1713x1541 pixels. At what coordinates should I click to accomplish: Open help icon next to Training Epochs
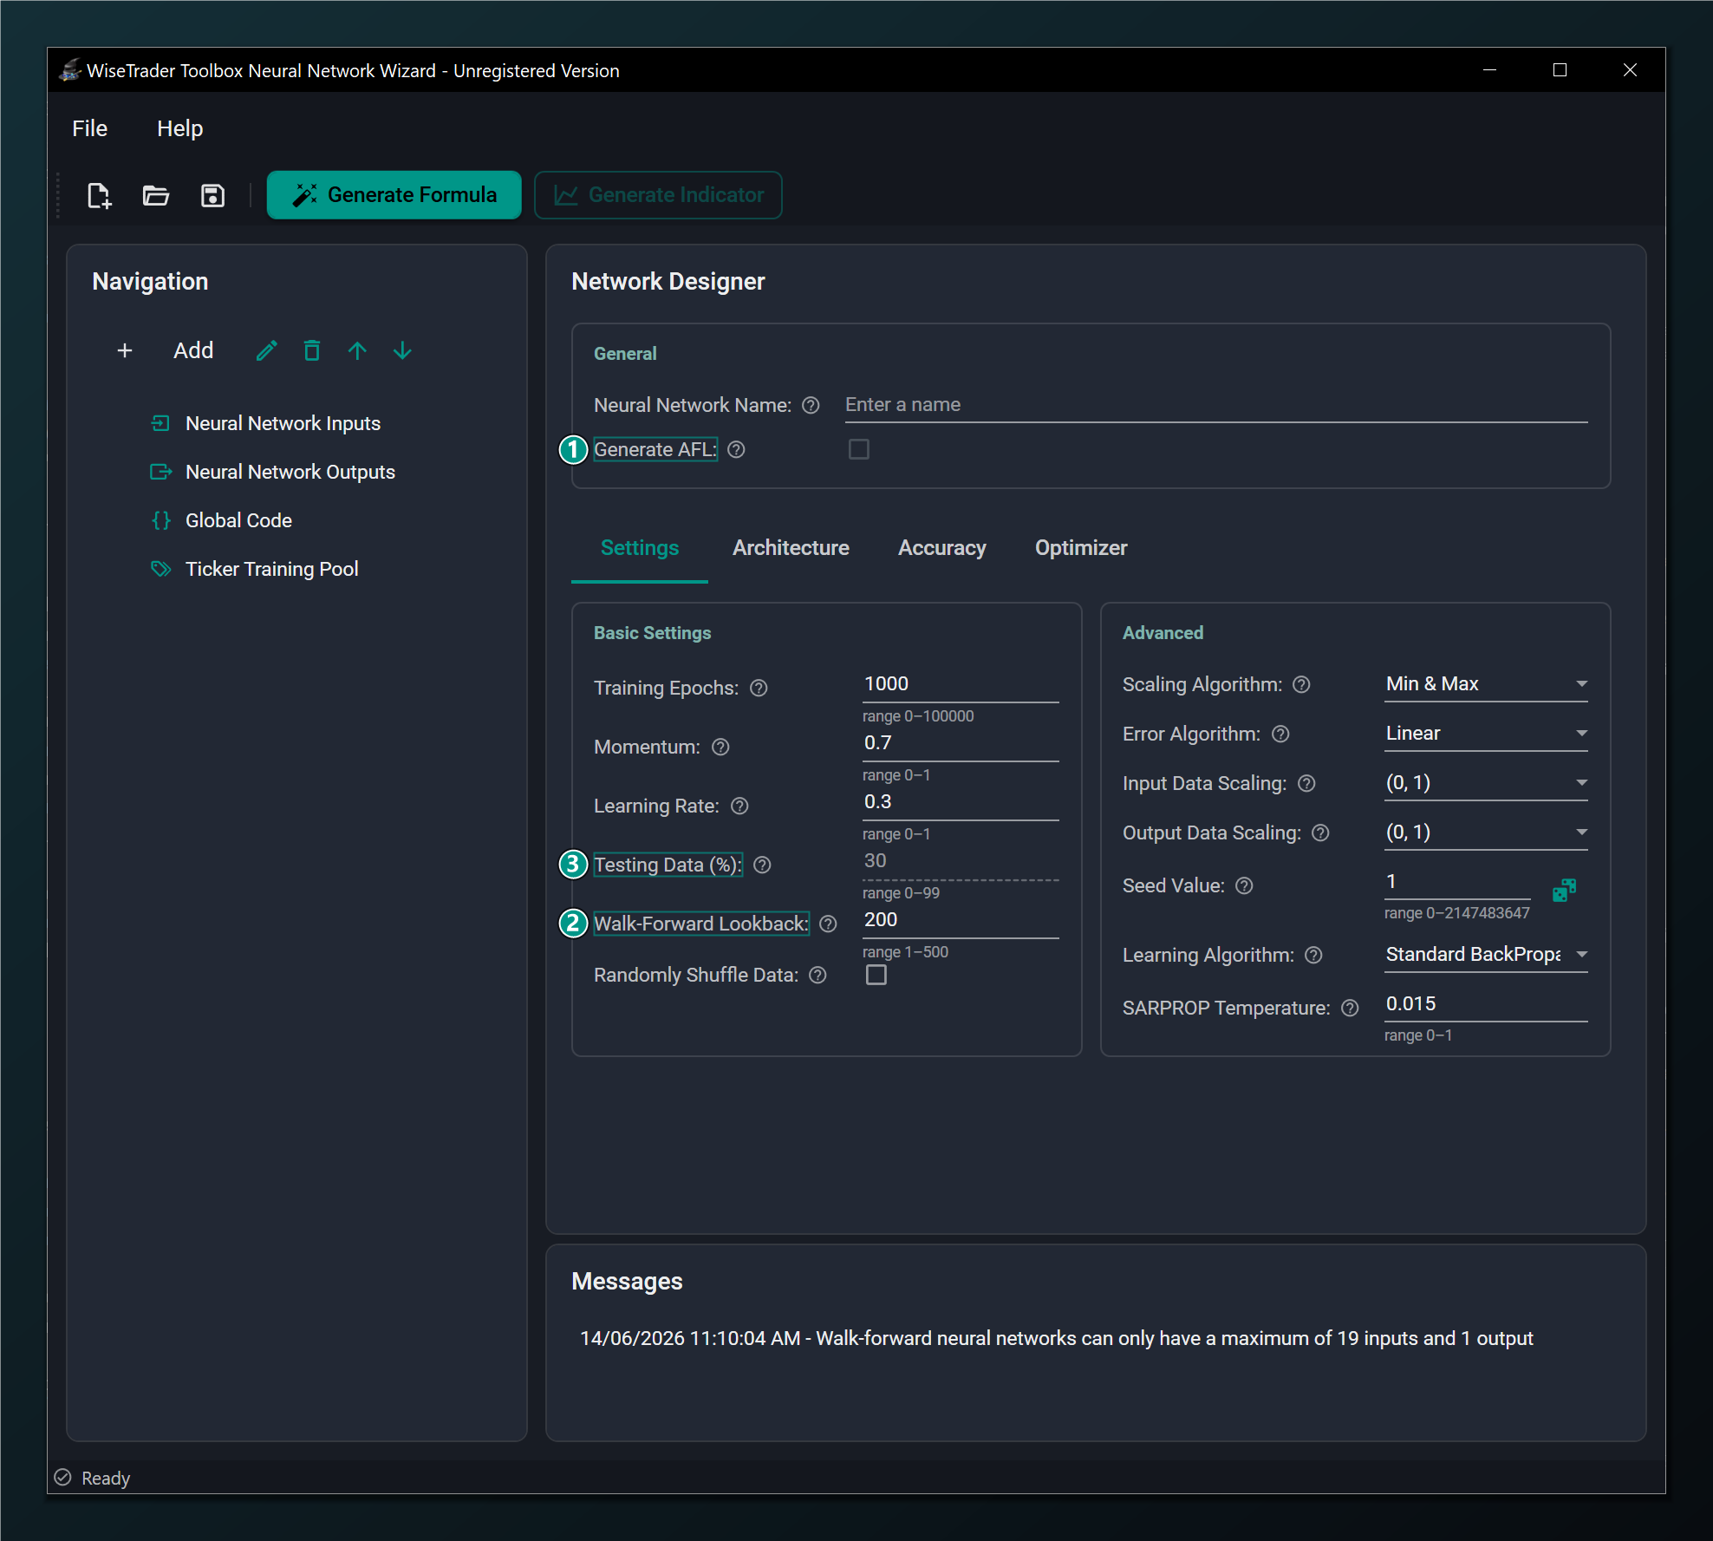pos(759,688)
